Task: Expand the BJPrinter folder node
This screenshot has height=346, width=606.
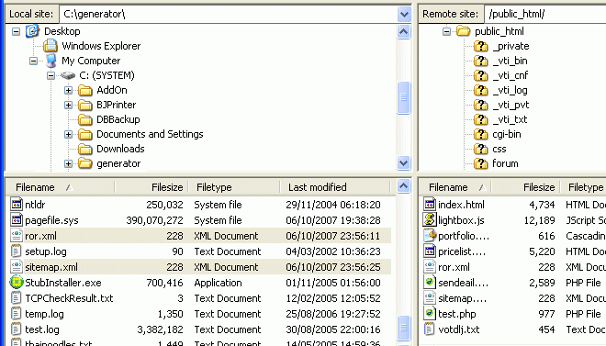Action: click(69, 105)
